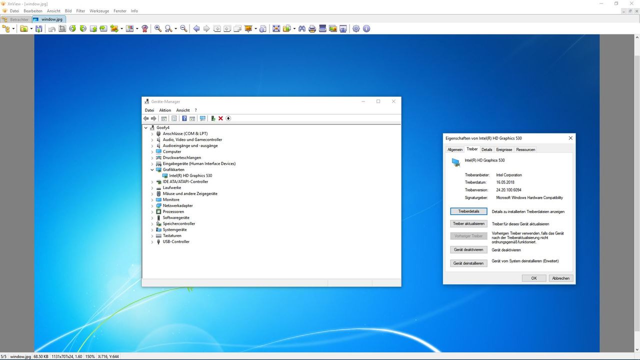640x360 pixels.
Task: Click the Print icon
Action: pyautogui.click(x=312, y=28)
